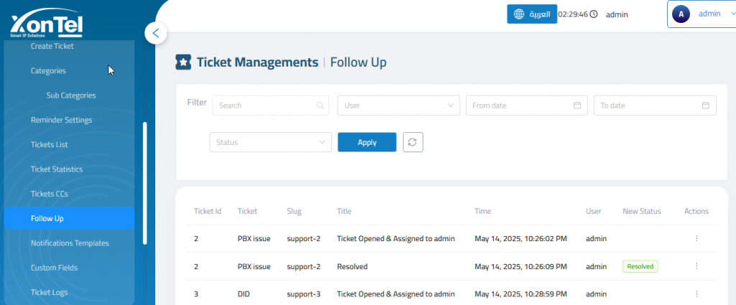736x305 pixels.
Task: Open the Status filter dropdown
Action: 271,142
